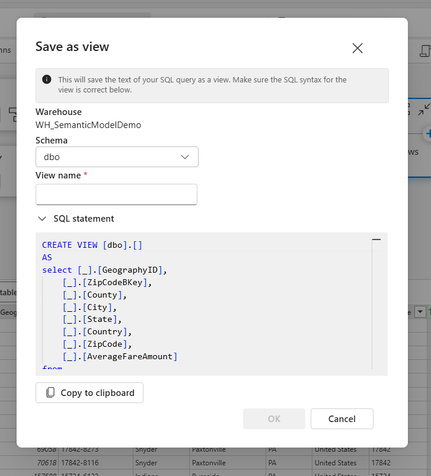Open the Schema dropdown showing dbo
Image resolution: width=431 pixels, height=476 pixels.
point(117,157)
